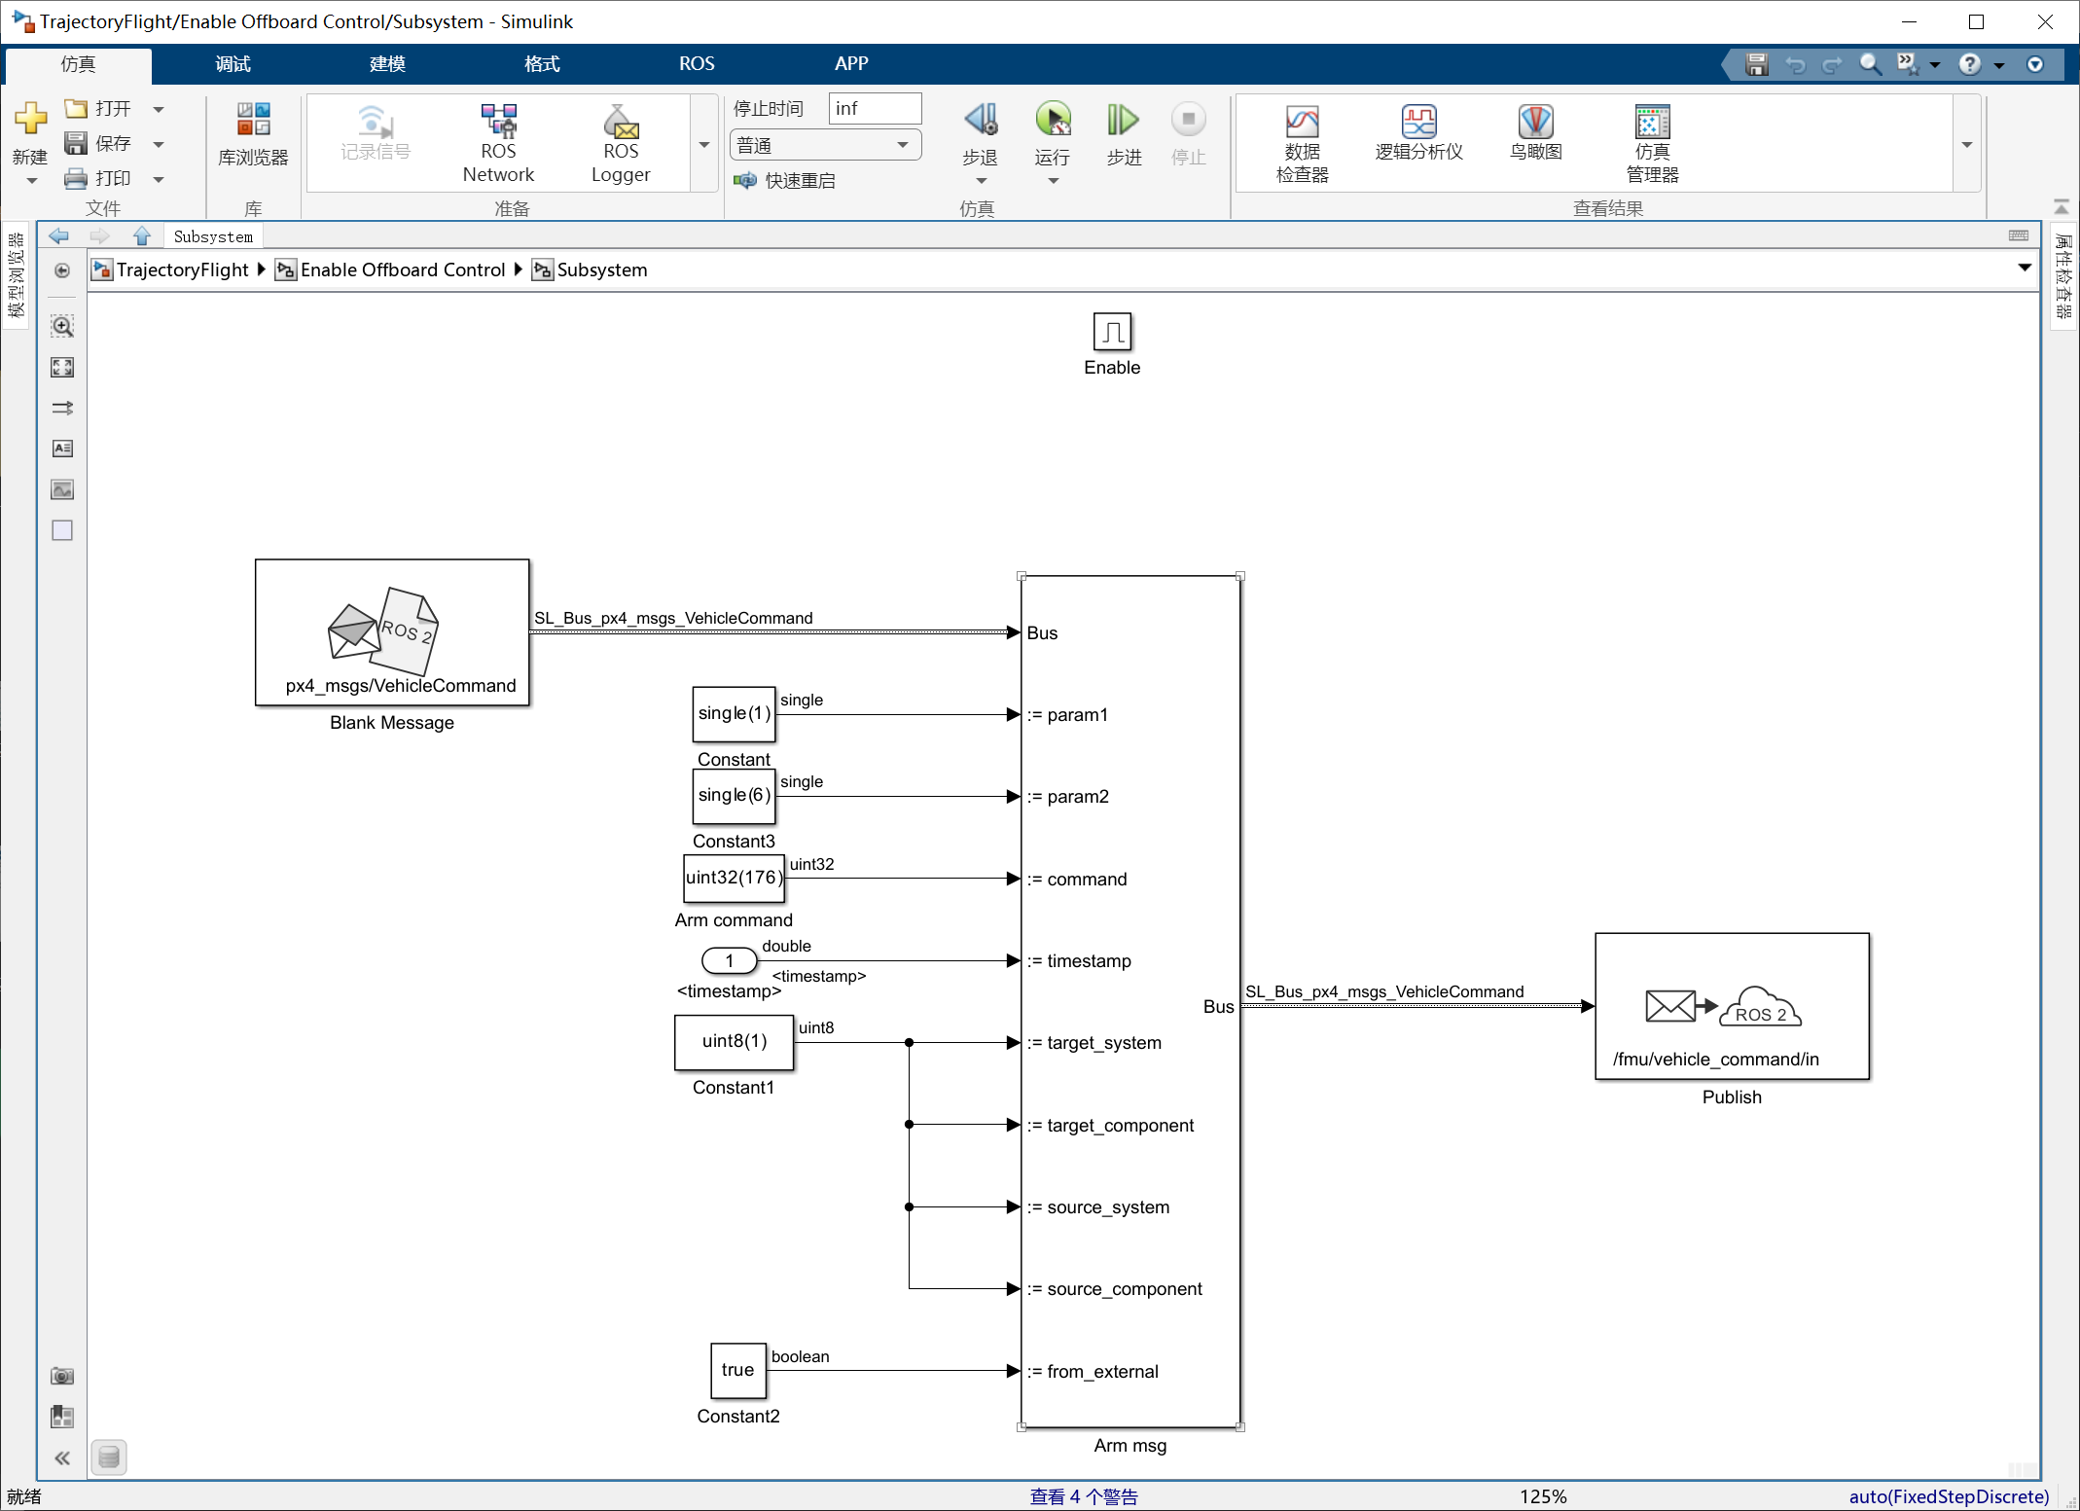The width and height of the screenshot is (2080, 1511).
Task: Select the Blank Message block
Action: click(392, 632)
